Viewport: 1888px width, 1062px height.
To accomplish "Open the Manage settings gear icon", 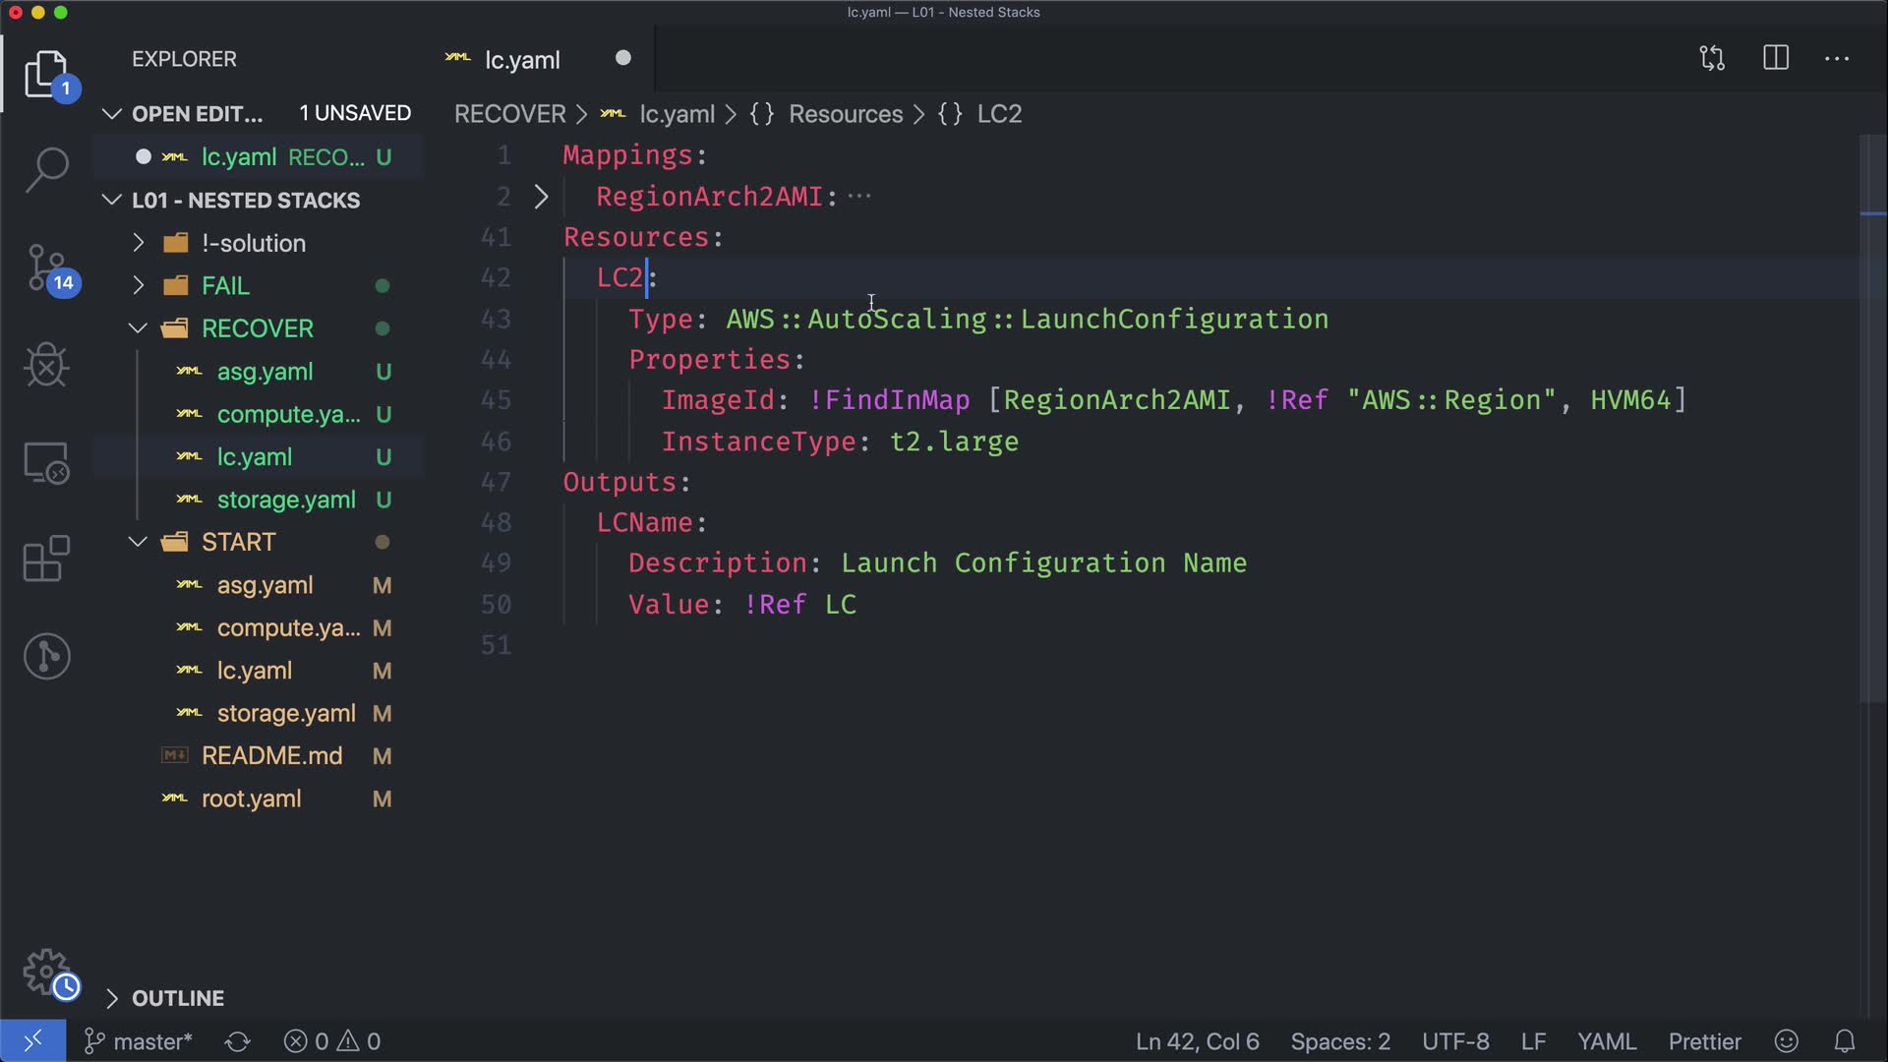I will click(46, 972).
